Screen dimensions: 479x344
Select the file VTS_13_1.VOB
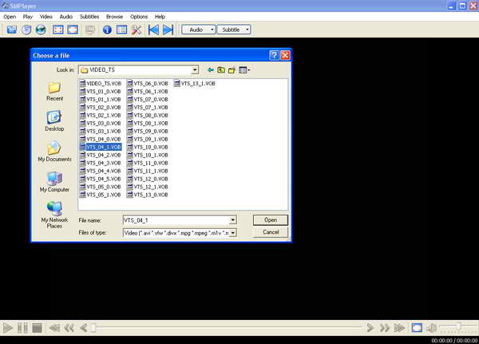[195, 83]
